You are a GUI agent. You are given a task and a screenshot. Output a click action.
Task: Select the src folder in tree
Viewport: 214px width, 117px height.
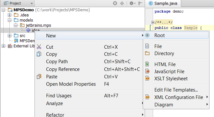pyautogui.click(x=22, y=36)
